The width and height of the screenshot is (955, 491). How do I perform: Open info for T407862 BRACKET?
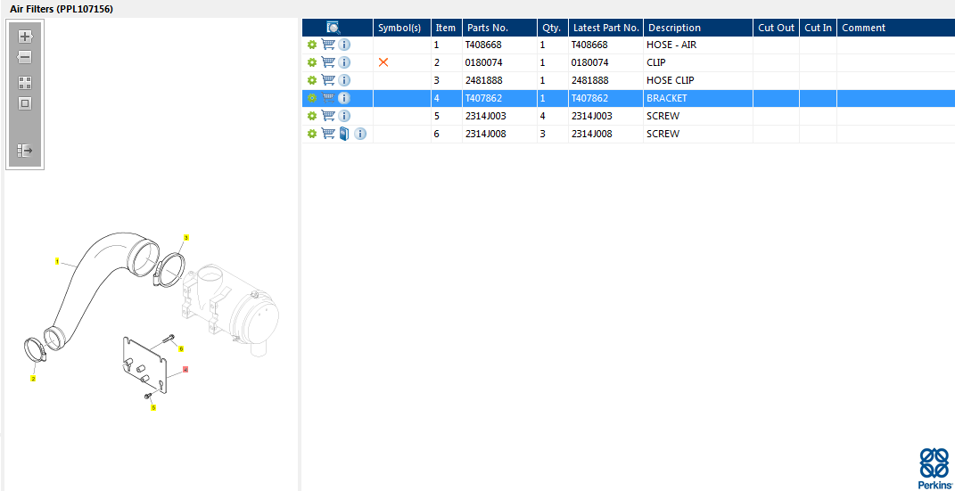click(x=344, y=98)
